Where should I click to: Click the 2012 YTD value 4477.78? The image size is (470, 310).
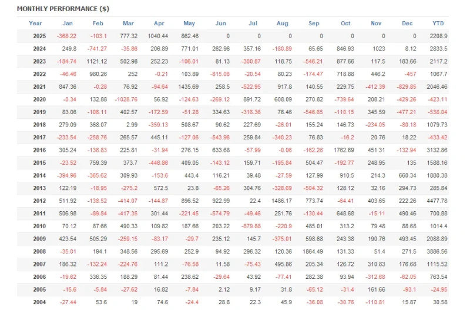click(437, 201)
